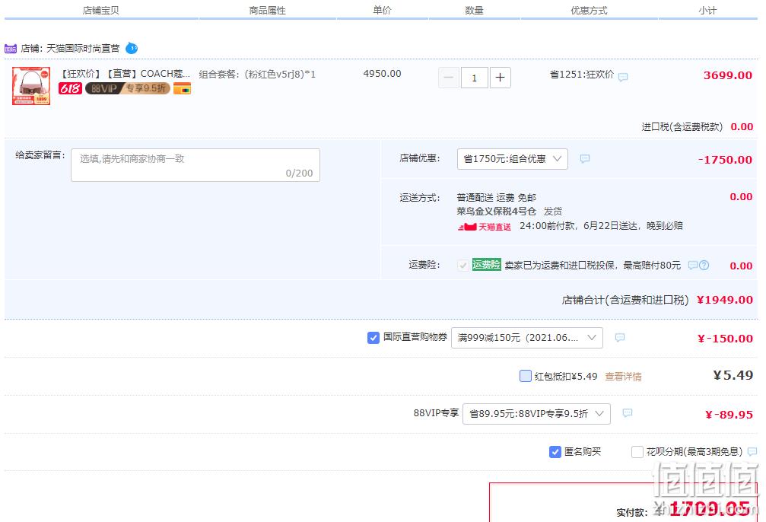Screen dimensions: 766x522
Task: Open the comment icon beside 88VIP专享 dropdown
Action: pyautogui.click(x=628, y=413)
